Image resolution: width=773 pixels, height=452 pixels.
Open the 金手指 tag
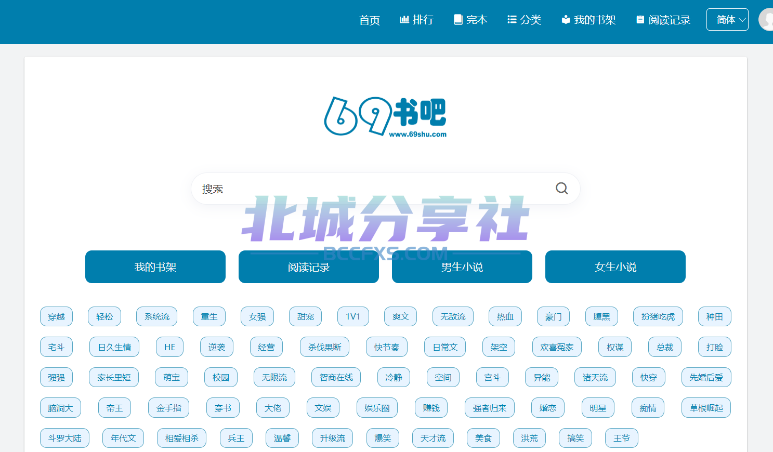(169, 408)
